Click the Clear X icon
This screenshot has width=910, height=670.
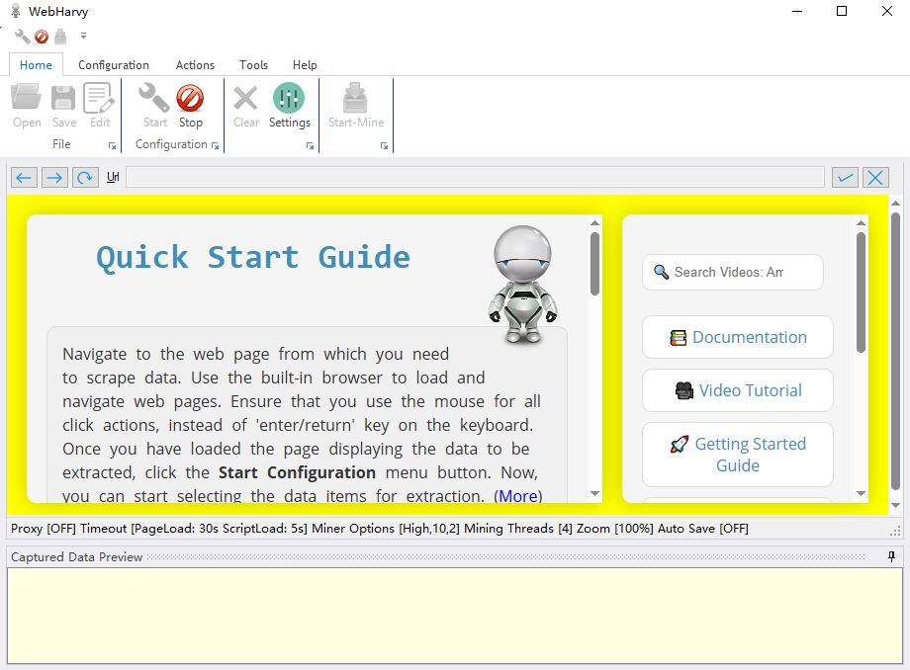245,98
